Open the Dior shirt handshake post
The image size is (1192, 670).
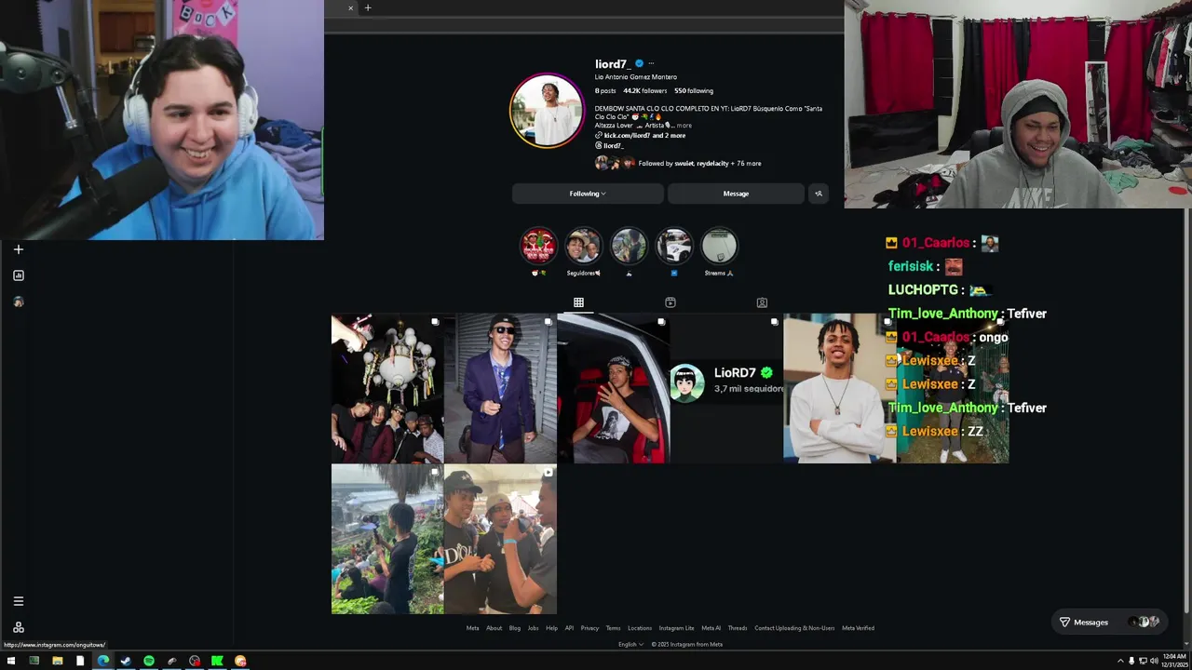[500, 540]
